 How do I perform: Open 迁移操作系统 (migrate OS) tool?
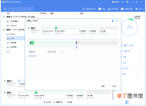[x=89, y=9]
